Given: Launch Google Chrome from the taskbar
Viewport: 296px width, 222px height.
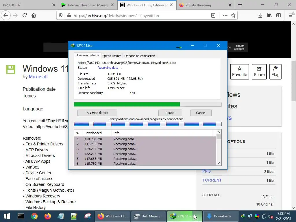Looking at the screenshot, I should 34,216.
